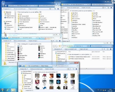Open the Start menu
Viewport: 115px width, 92px height.
[x=2, y=90]
